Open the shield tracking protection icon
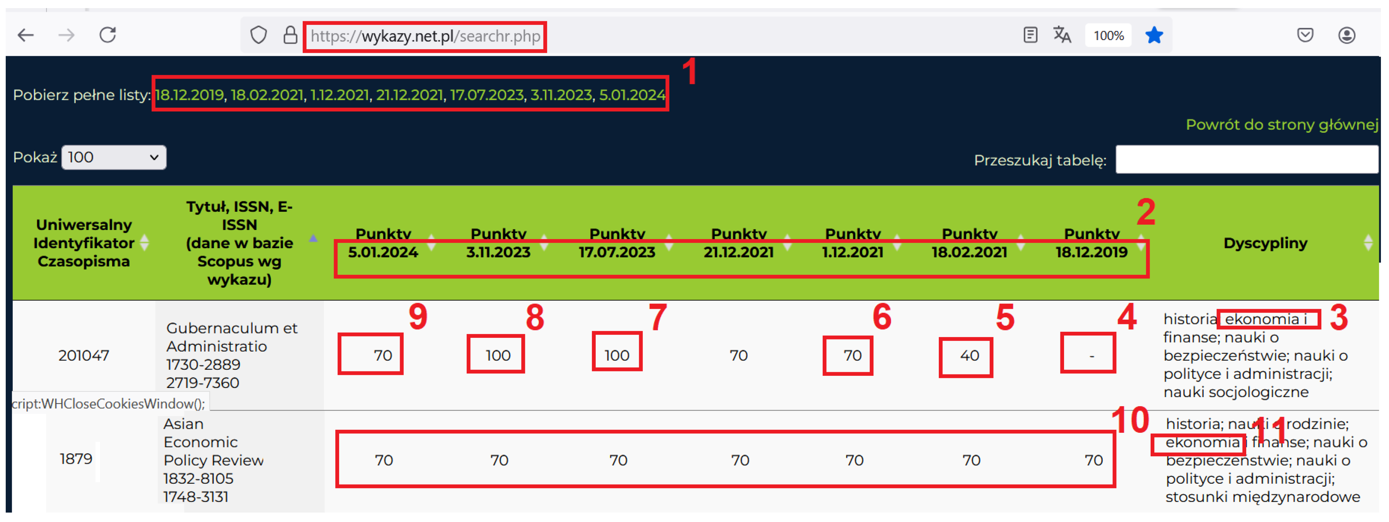The width and height of the screenshot is (1389, 522). coord(259,36)
